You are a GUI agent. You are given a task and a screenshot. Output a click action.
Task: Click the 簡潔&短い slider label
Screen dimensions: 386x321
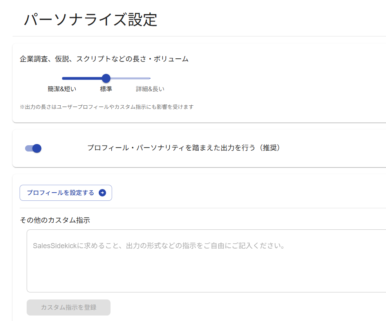[62, 89]
